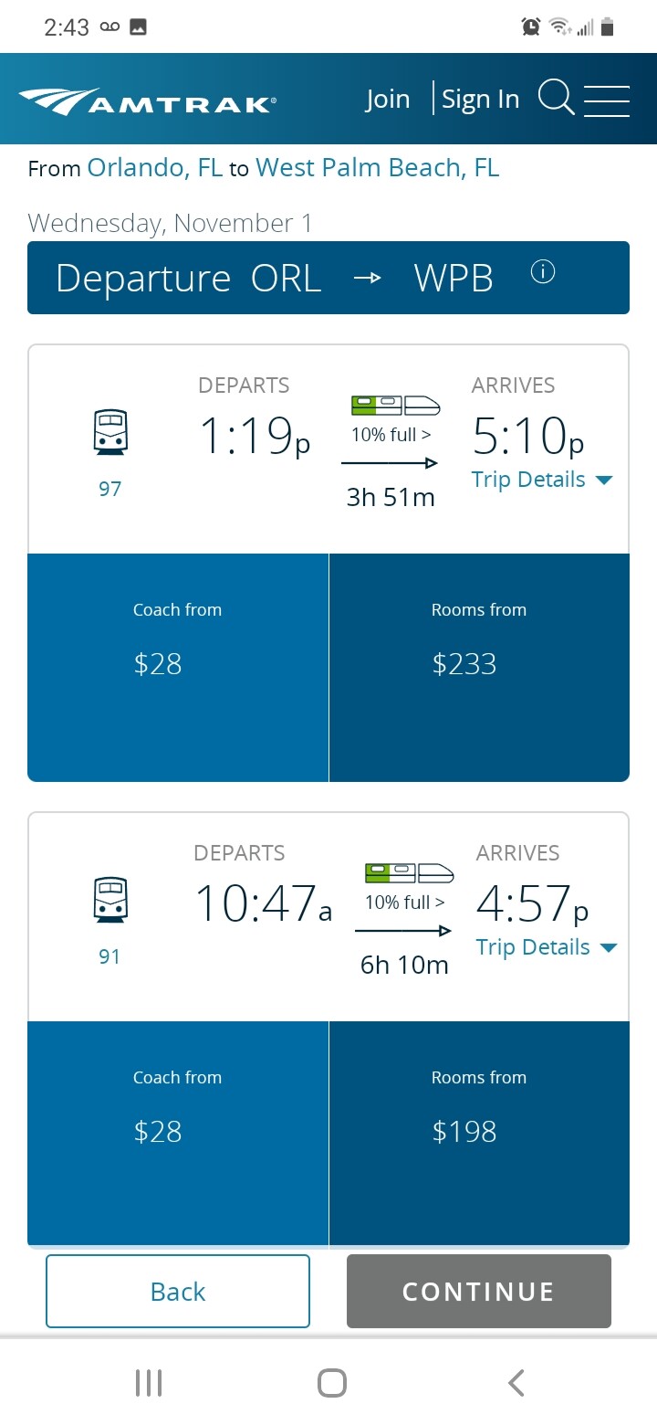
Task: Tap the train 91 icon
Action: click(x=110, y=900)
